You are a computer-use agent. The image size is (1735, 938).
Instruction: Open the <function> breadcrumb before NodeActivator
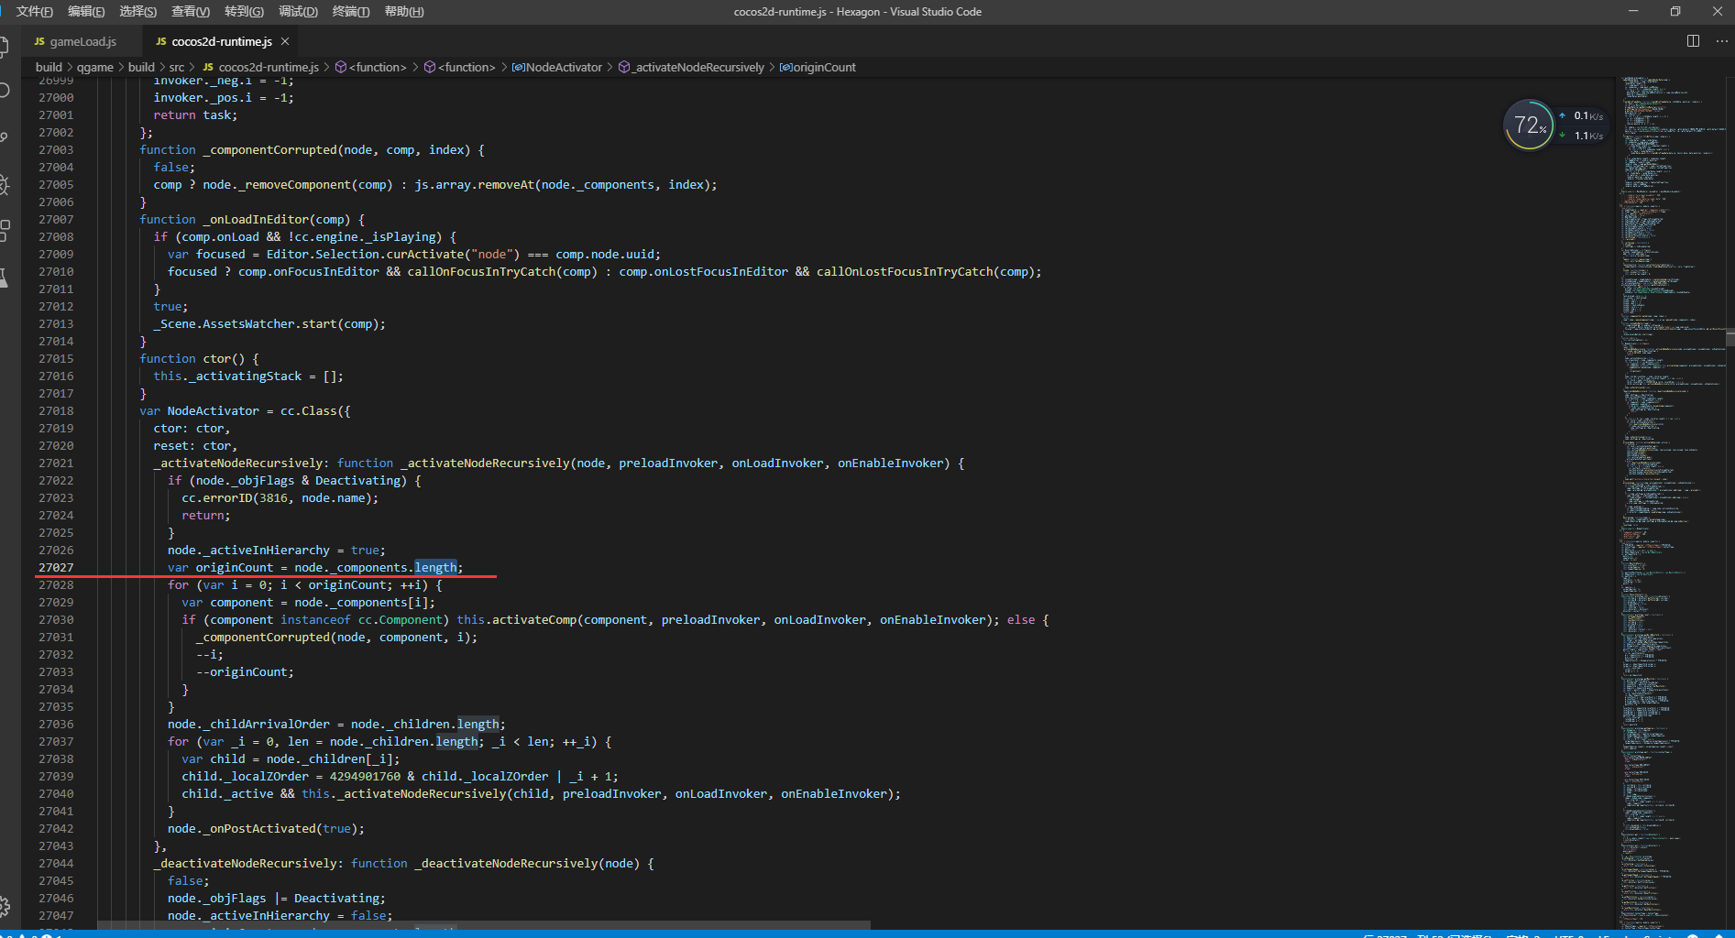[x=459, y=67]
